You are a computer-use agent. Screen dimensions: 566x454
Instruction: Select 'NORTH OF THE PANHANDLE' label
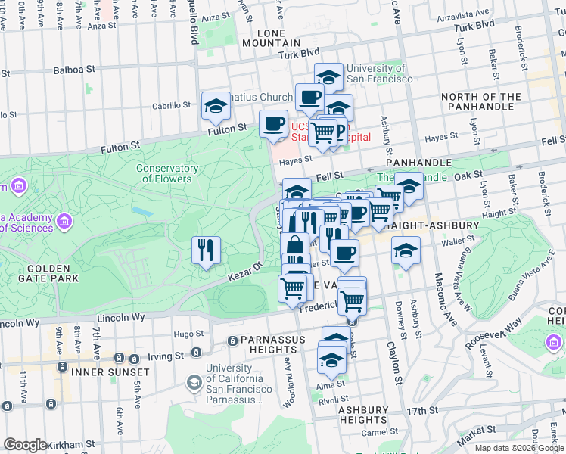click(x=481, y=101)
